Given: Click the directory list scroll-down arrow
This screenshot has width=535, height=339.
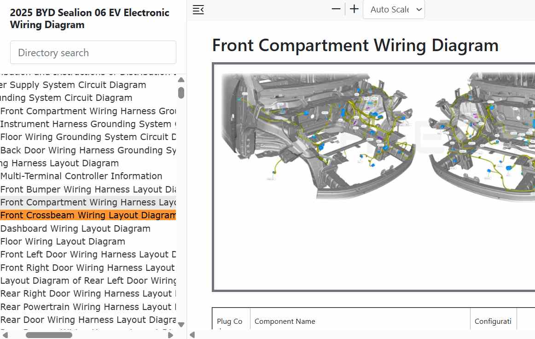Looking at the screenshot, I should [181, 324].
